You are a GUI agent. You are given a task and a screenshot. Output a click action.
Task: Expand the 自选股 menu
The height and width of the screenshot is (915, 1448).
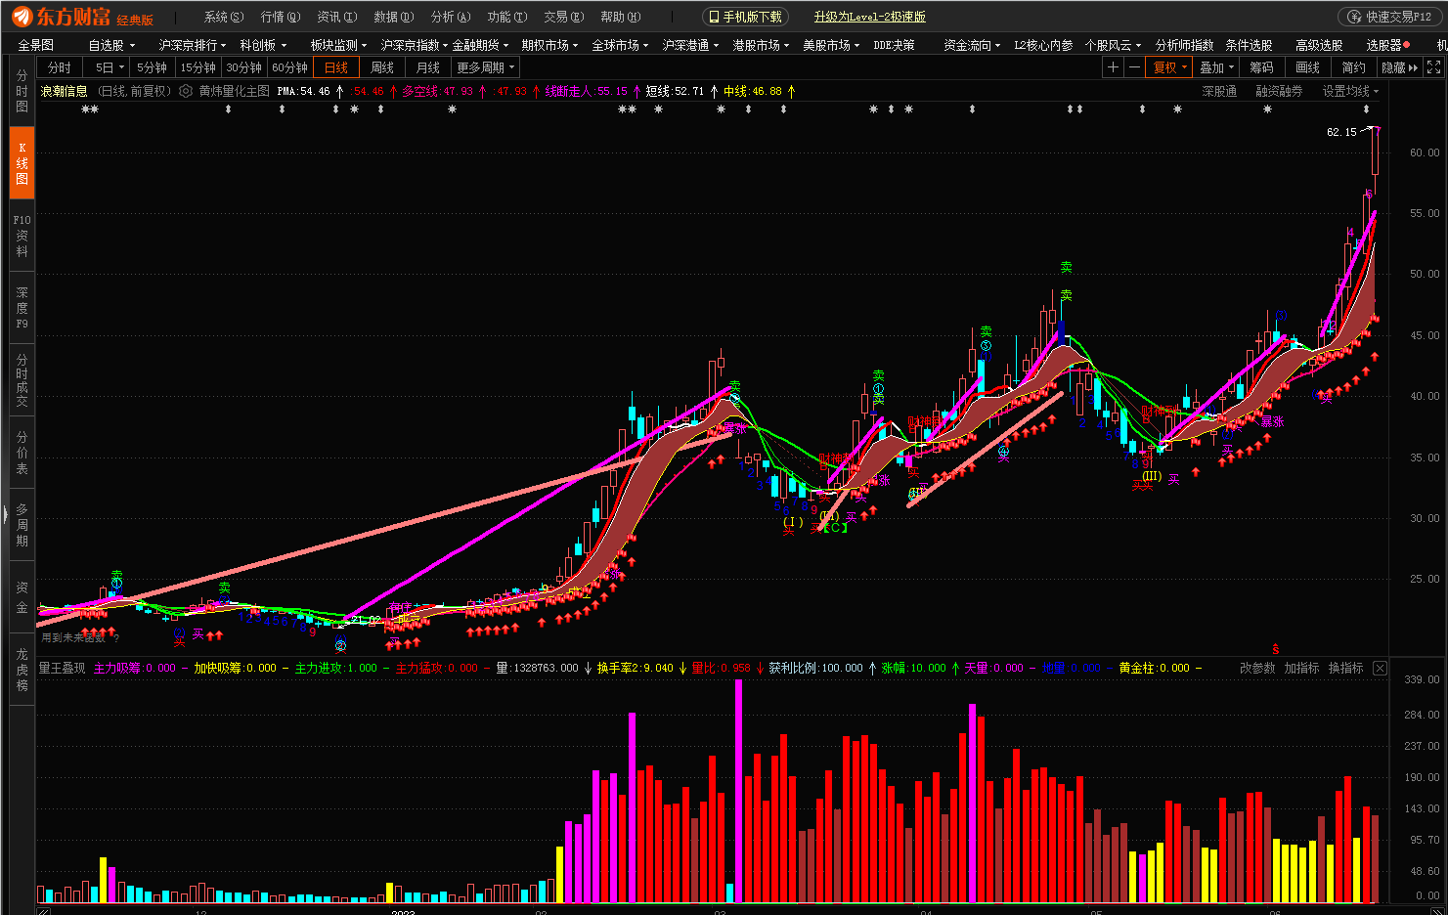tap(111, 45)
